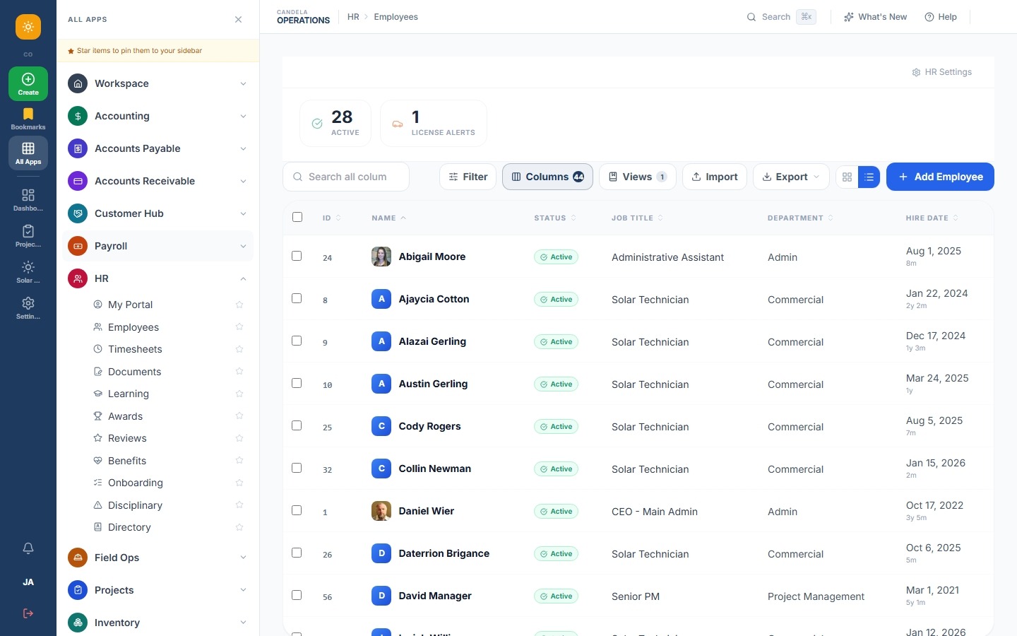
Task: Expand the Inventory group
Action: [157, 623]
